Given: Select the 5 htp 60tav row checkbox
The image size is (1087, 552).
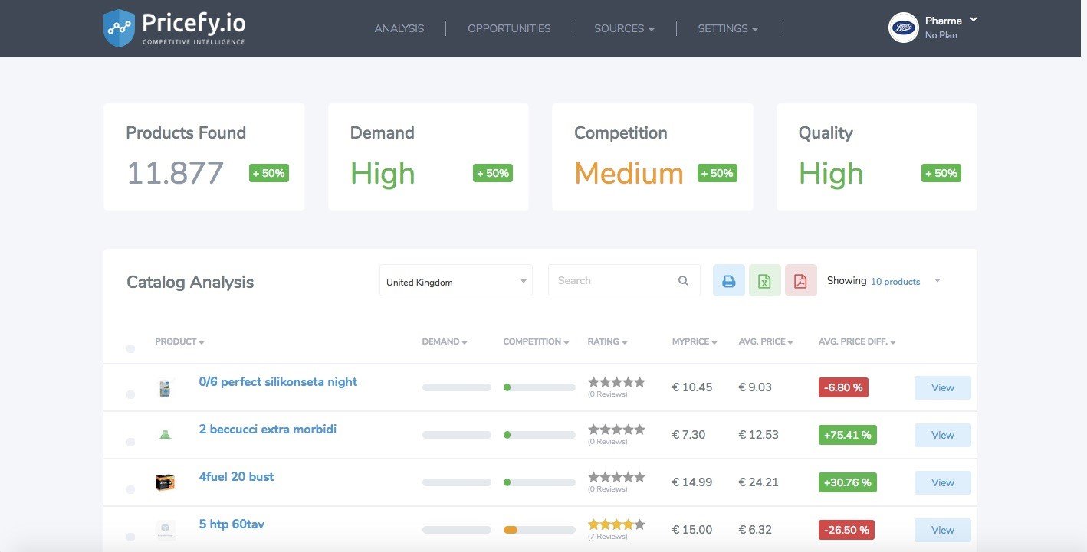Looking at the screenshot, I should tap(130, 537).
